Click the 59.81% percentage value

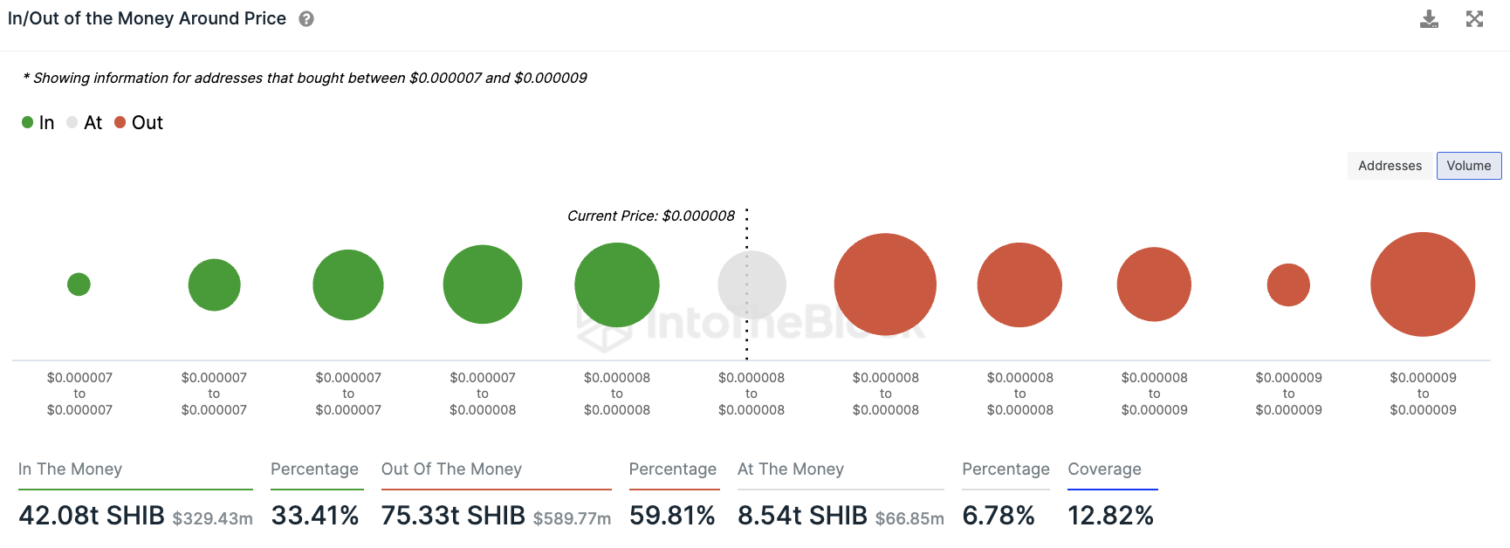pyautogui.click(x=672, y=516)
